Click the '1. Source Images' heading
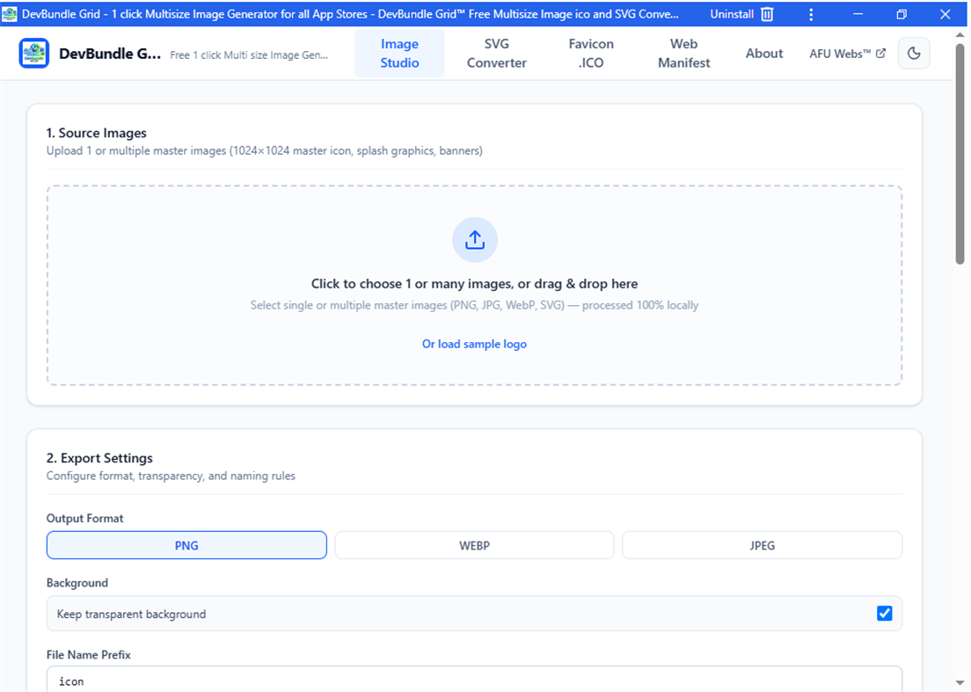Screen dimensions: 971x692 tap(97, 133)
